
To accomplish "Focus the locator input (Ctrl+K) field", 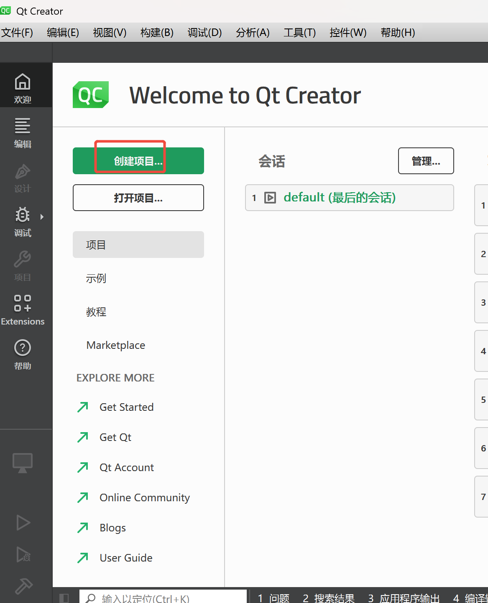I will [x=163, y=597].
